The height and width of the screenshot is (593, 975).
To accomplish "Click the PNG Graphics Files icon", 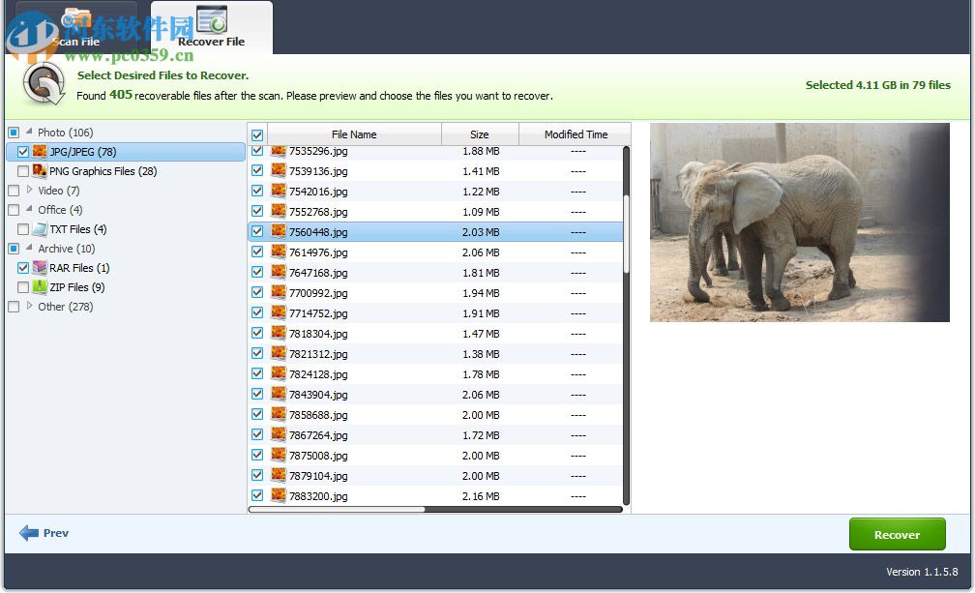I will pos(40,171).
